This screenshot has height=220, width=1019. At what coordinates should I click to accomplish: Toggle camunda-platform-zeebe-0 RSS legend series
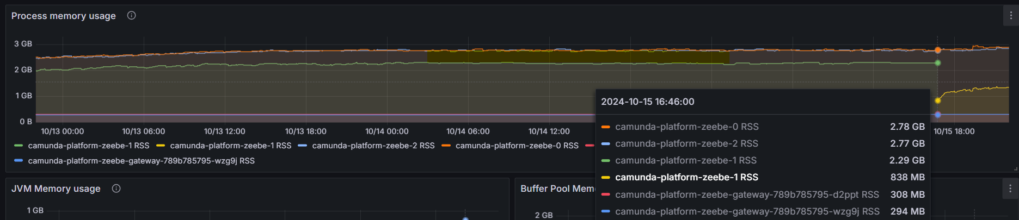(517, 146)
